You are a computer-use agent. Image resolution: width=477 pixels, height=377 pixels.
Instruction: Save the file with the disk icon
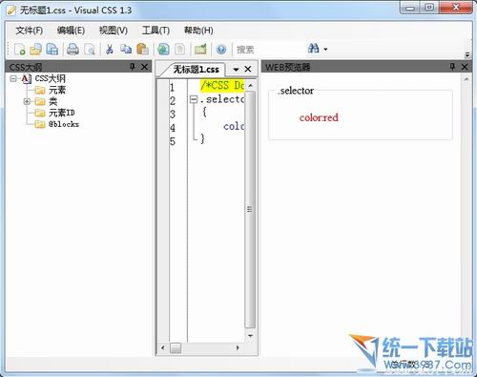pos(52,50)
